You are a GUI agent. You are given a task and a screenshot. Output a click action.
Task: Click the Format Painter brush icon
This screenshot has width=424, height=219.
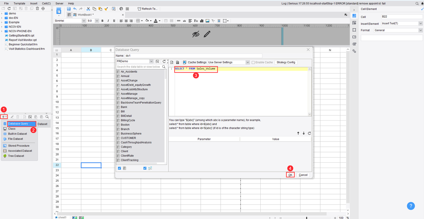click(106, 9)
